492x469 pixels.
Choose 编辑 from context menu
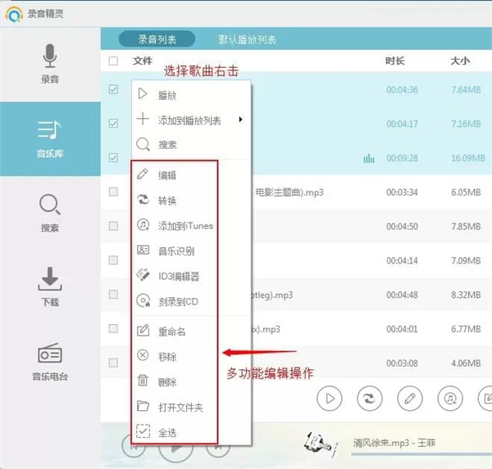(191, 175)
